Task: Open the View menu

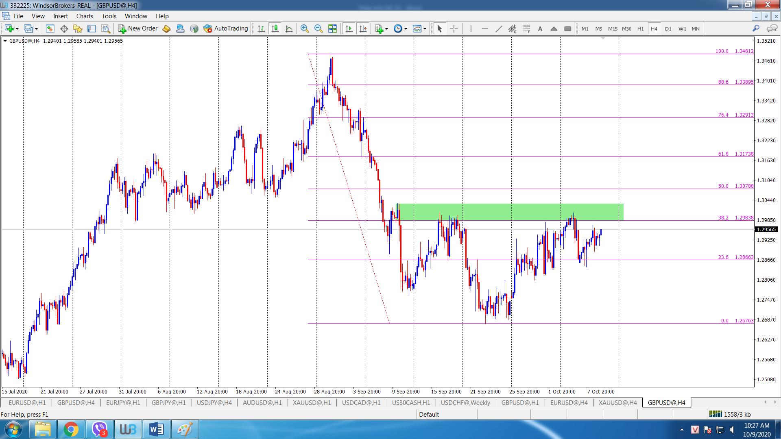Action: click(x=38, y=16)
